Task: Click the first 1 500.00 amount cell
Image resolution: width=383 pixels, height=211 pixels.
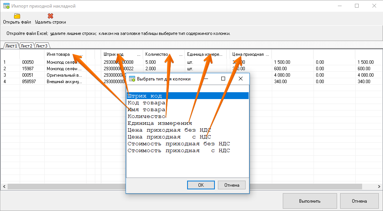Action: coord(292,62)
